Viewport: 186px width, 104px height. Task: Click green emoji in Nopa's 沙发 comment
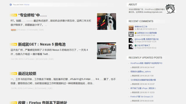[x=136, y=45]
